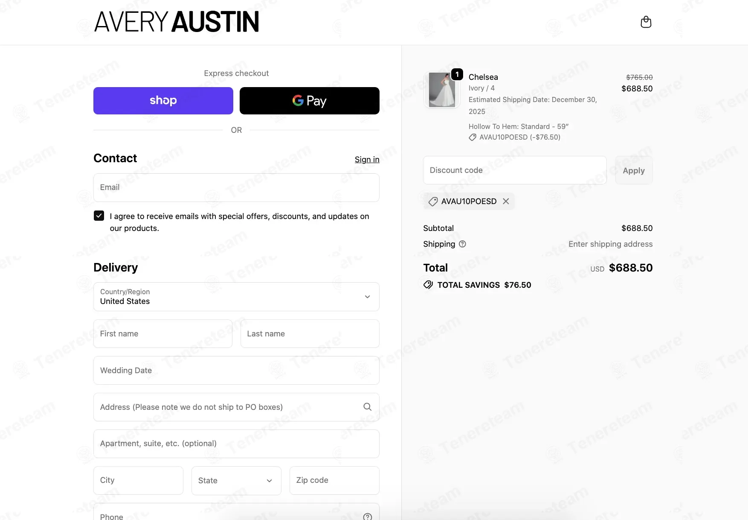Remove the AVAU10POESD discount code
The image size is (748, 520).
tap(506, 201)
